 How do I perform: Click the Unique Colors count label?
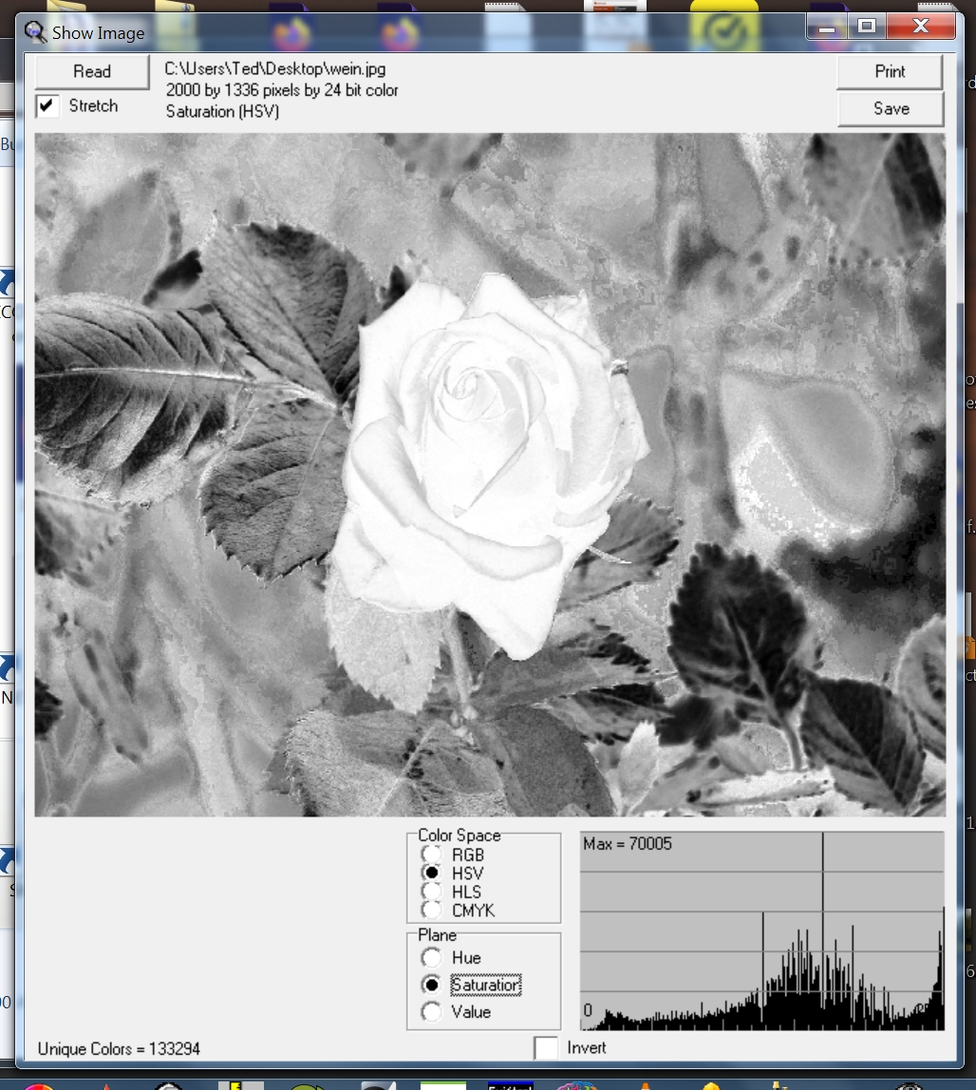(119, 1049)
